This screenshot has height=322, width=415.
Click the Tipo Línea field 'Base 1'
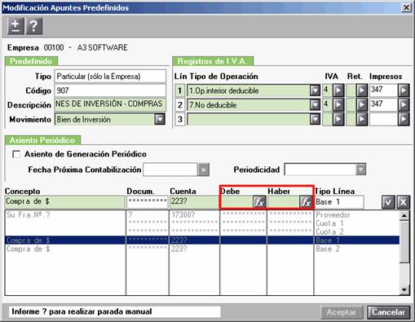click(x=339, y=202)
